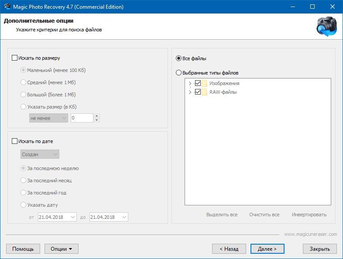Viewport: 343px width, 259px height.
Task: Decrease size value with down arrow
Action: click(x=97, y=120)
